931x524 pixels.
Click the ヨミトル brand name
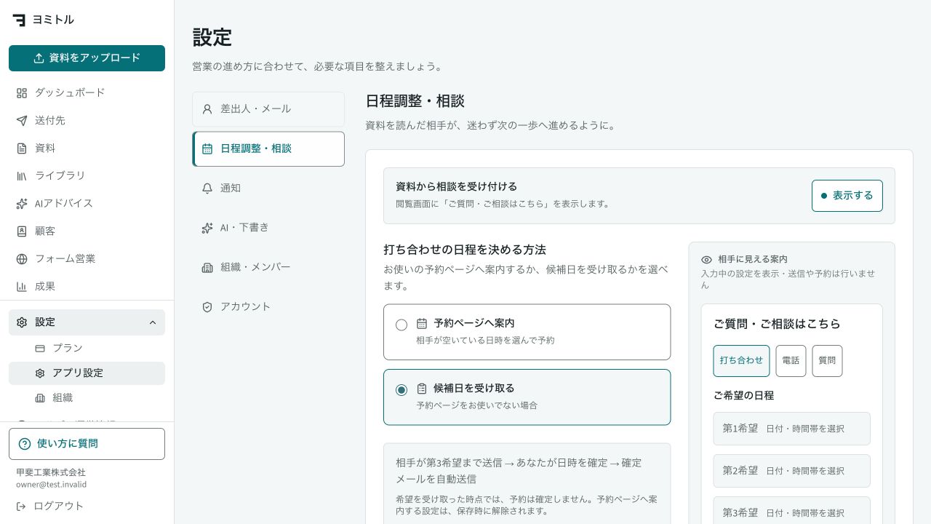coord(53,20)
